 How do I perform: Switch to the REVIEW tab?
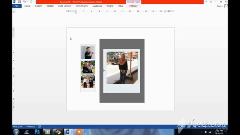pos(110,6)
